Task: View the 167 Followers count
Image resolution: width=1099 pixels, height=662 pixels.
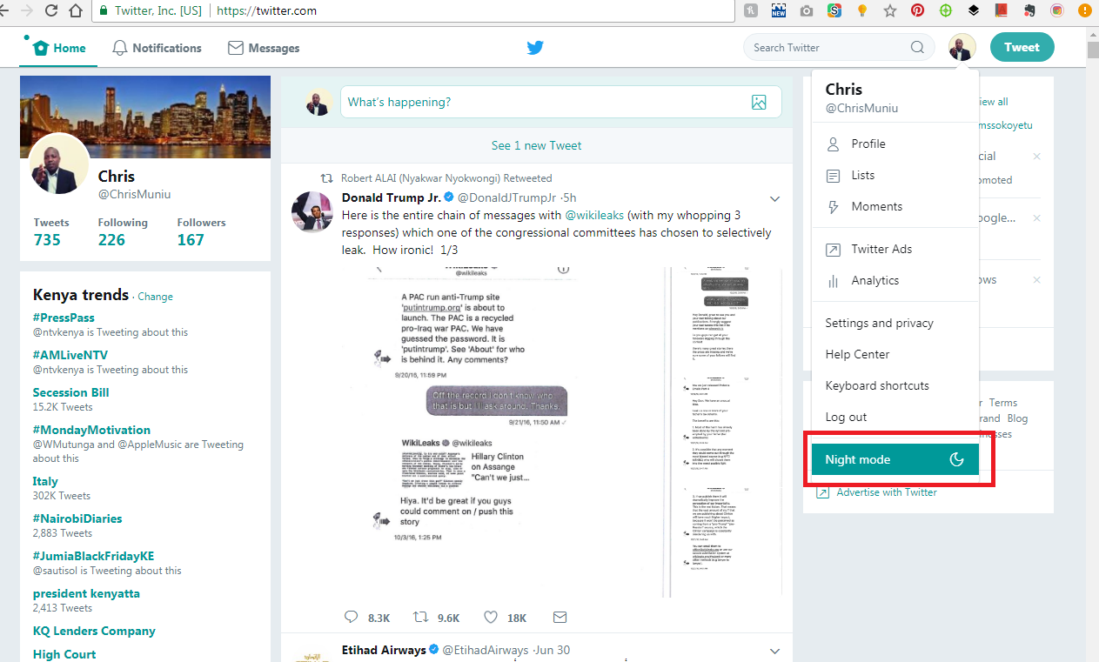Action: 191,239
